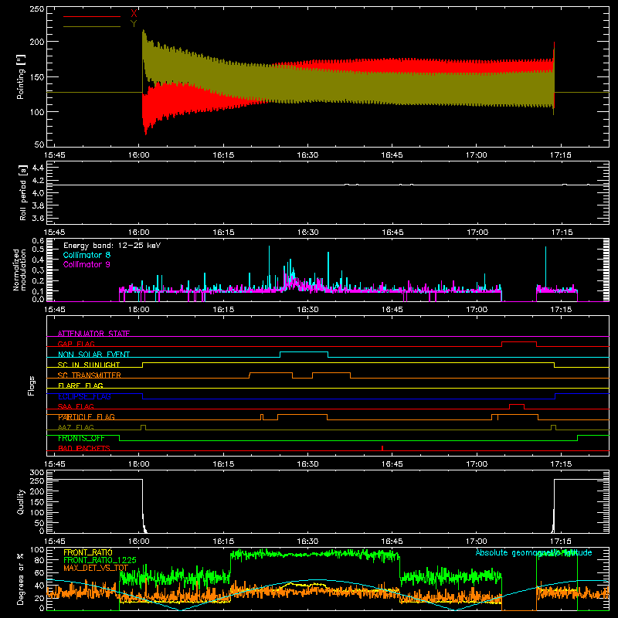This screenshot has width=618, height=618.
Task: Click the olive legend line beside Y
Action: tap(92, 26)
